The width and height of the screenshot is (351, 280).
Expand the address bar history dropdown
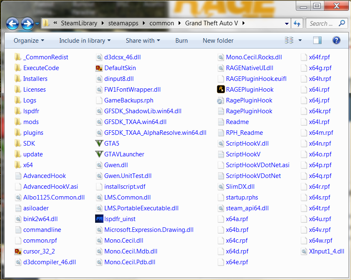click(x=287, y=24)
